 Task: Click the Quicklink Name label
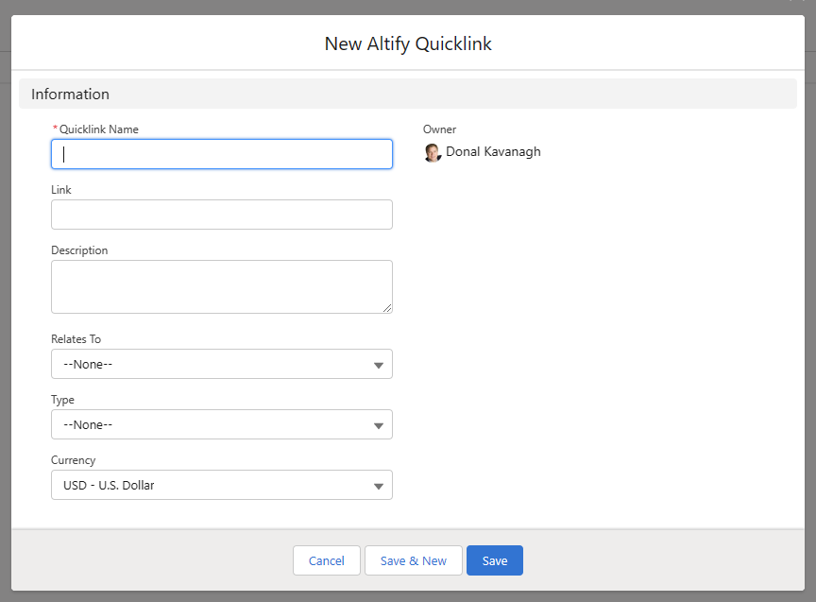click(x=99, y=129)
